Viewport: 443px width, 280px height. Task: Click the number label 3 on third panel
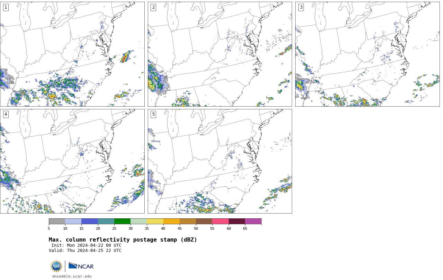(x=301, y=7)
